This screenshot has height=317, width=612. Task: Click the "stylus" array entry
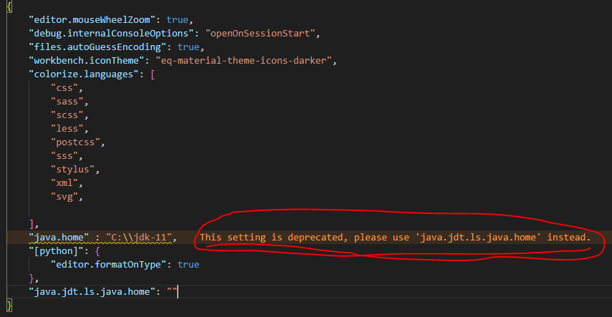coord(72,170)
